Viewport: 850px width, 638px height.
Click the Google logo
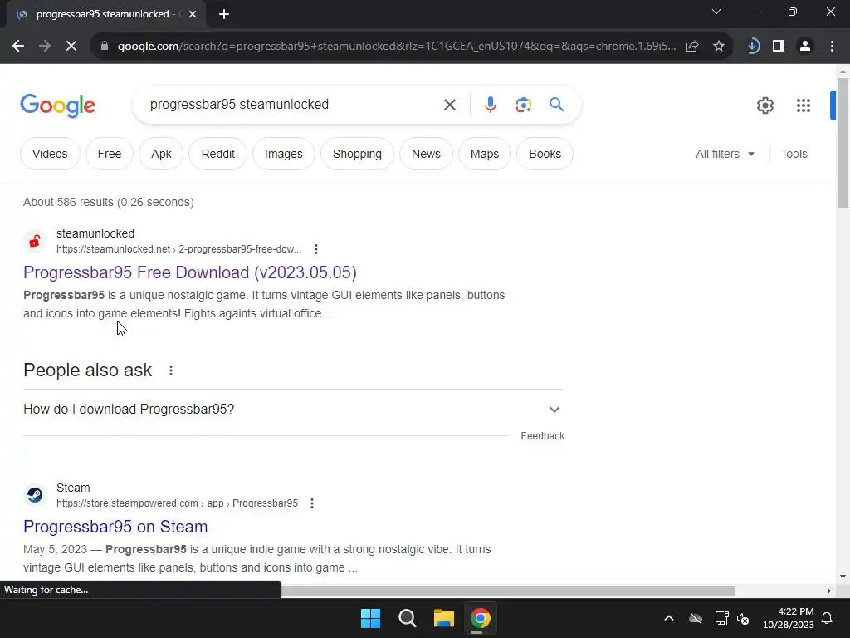pyautogui.click(x=57, y=106)
